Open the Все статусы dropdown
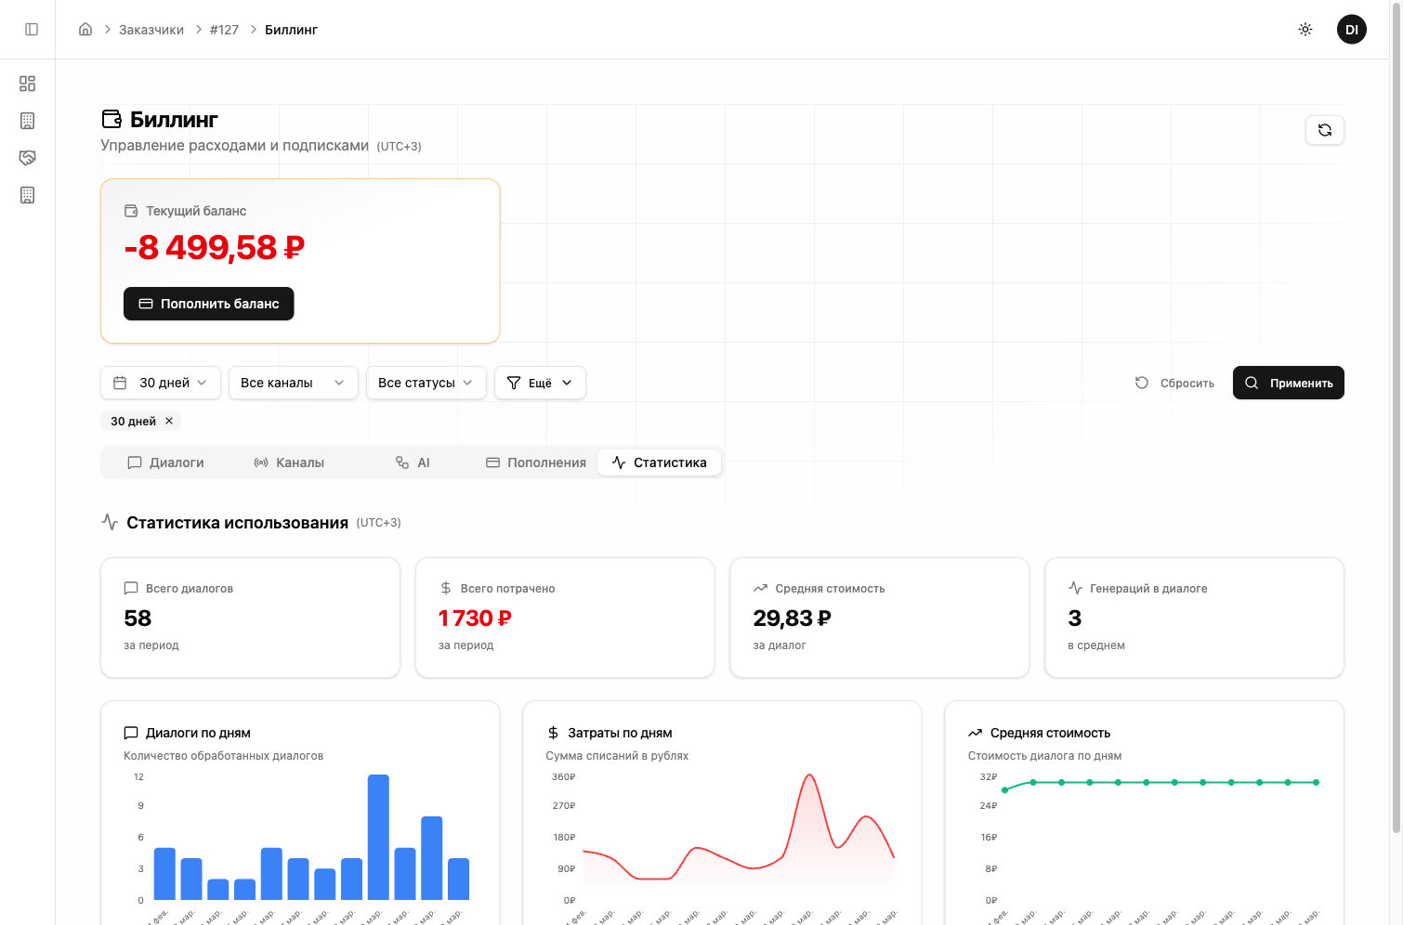The width and height of the screenshot is (1403, 925). [x=426, y=383]
